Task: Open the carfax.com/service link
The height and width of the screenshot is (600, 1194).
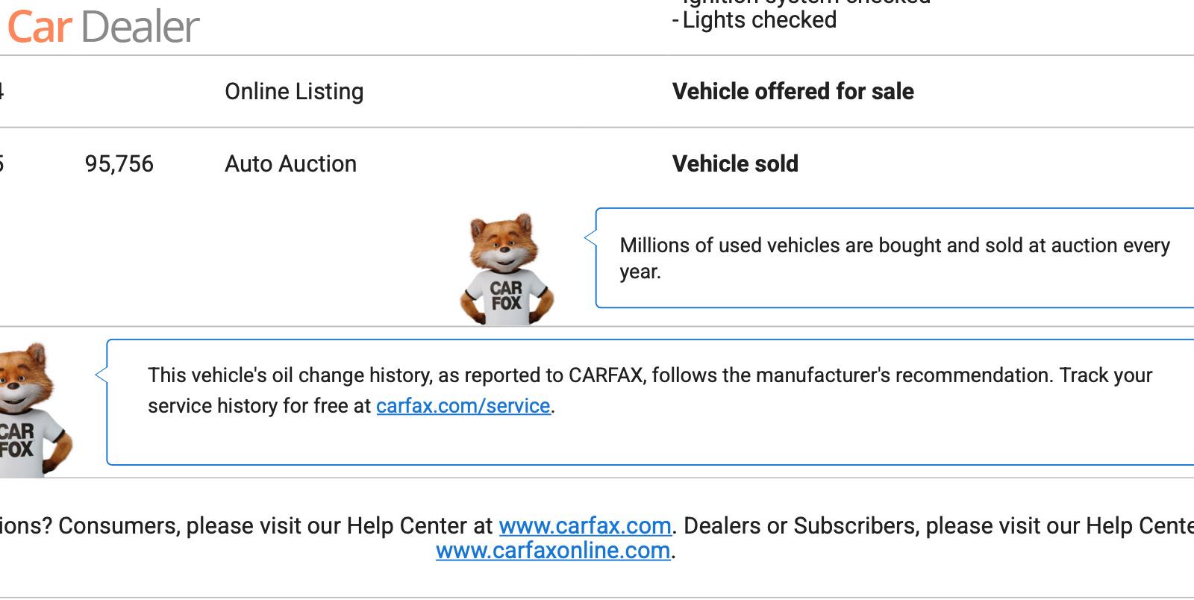Action: coord(463,406)
